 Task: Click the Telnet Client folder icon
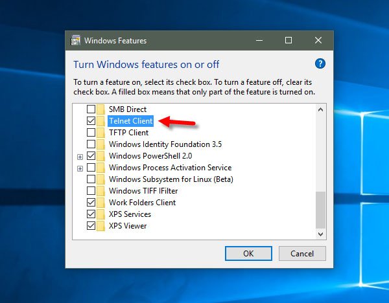[x=100, y=120]
